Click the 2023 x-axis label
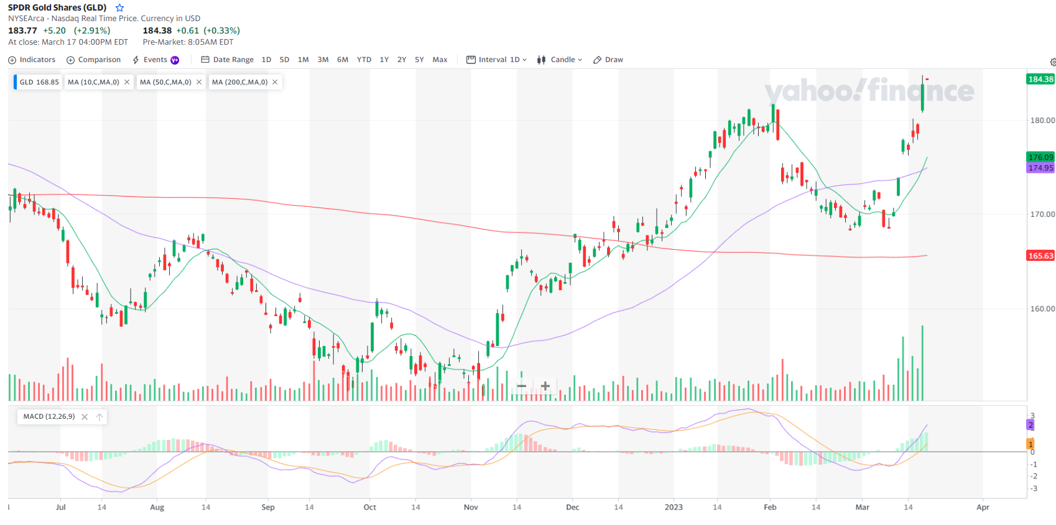Image resolution: width=1056 pixels, height=525 pixels. [674, 507]
